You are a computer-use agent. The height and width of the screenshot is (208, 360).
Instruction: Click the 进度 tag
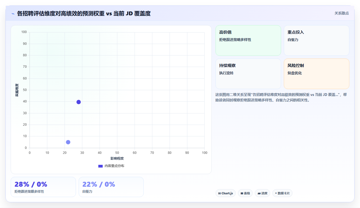[262, 193]
